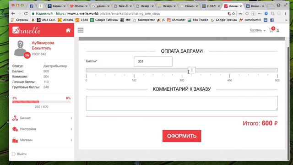Open the camelcamel bookmark
Image resolution: width=293 pixels, height=165 pixels.
(250, 20)
